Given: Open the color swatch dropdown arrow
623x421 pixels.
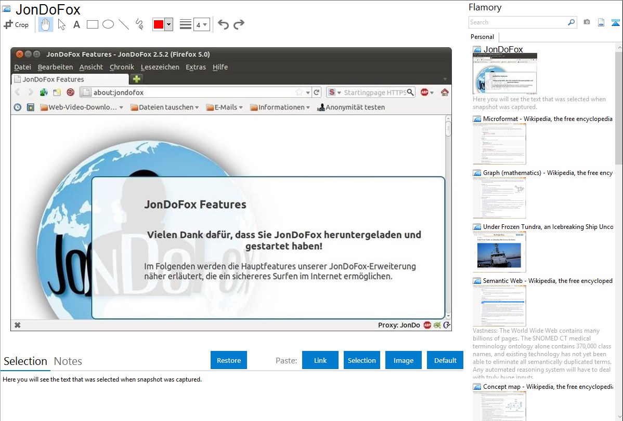Looking at the screenshot, I should (169, 24).
